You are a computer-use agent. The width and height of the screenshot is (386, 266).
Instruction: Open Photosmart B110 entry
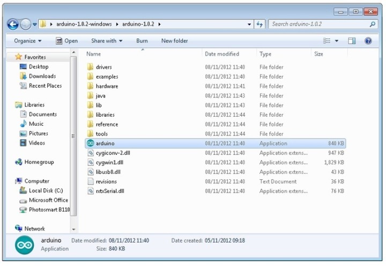[49, 210]
